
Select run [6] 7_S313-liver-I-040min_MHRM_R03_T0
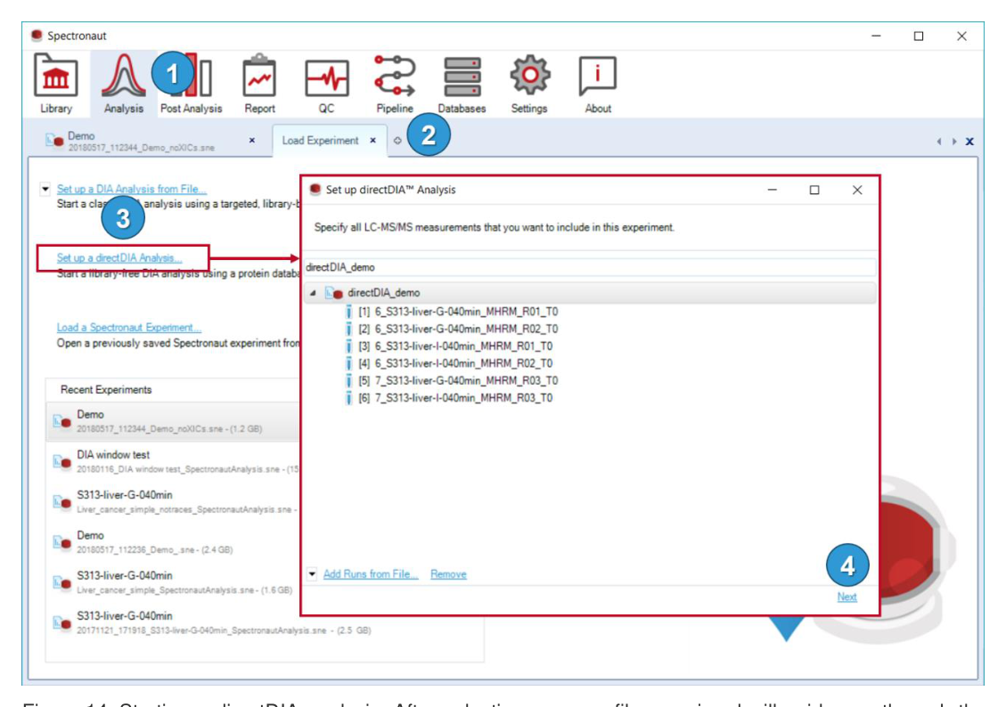(449, 398)
